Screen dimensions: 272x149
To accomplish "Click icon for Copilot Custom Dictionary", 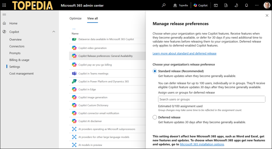I will [x=74, y=105].
